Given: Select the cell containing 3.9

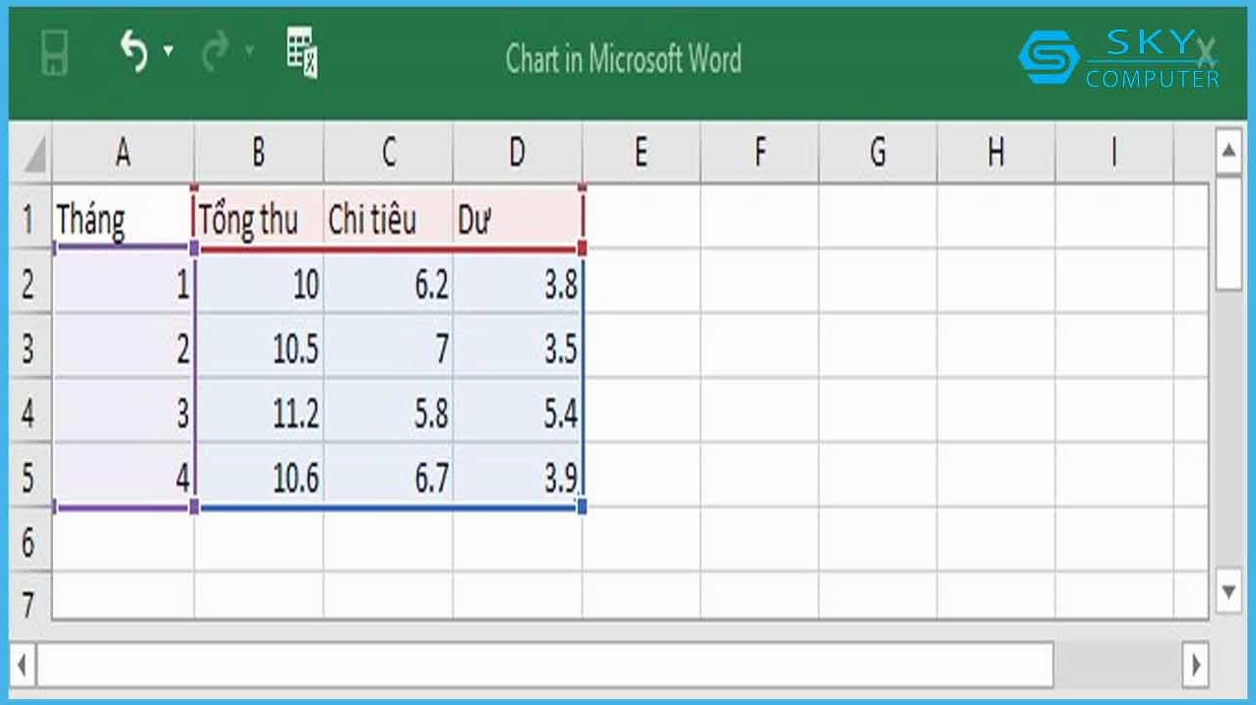Looking at the screenshot, I should coord(518,478).
